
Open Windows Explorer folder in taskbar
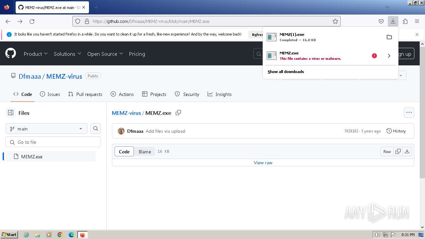pos(38,235)
